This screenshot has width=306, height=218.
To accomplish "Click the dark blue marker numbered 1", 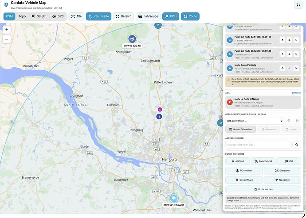I will pyautogui.click(x=159, y=117).
